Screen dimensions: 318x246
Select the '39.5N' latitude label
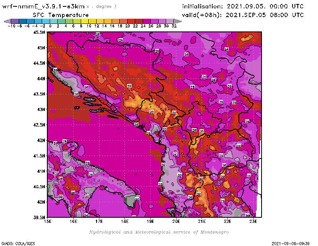(x=39, y=218)
